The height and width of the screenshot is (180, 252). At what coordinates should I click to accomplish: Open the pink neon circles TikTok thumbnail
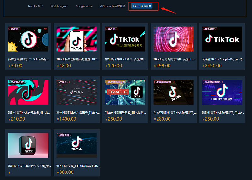pyautogui.click(x=174, y=39)
